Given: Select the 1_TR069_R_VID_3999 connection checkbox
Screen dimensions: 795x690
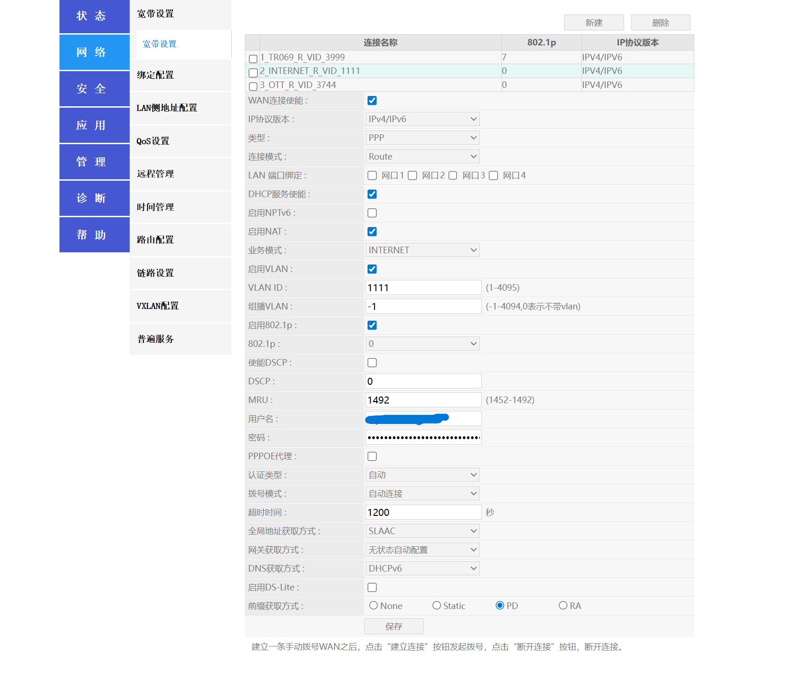Looking at the screenshot, I should 253,59.
